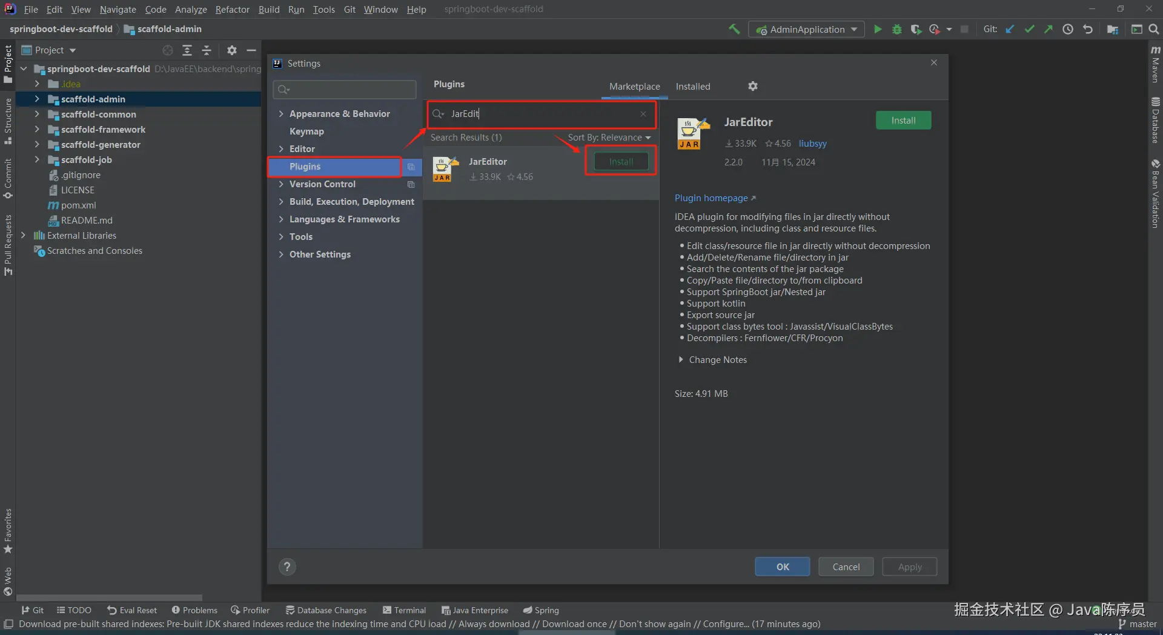Hide the Project tool window

[251, 50]
